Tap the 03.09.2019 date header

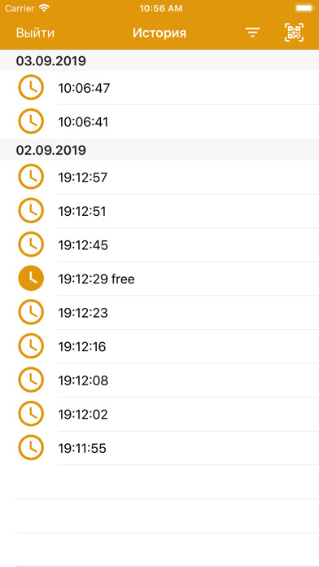tap(159, 60)
